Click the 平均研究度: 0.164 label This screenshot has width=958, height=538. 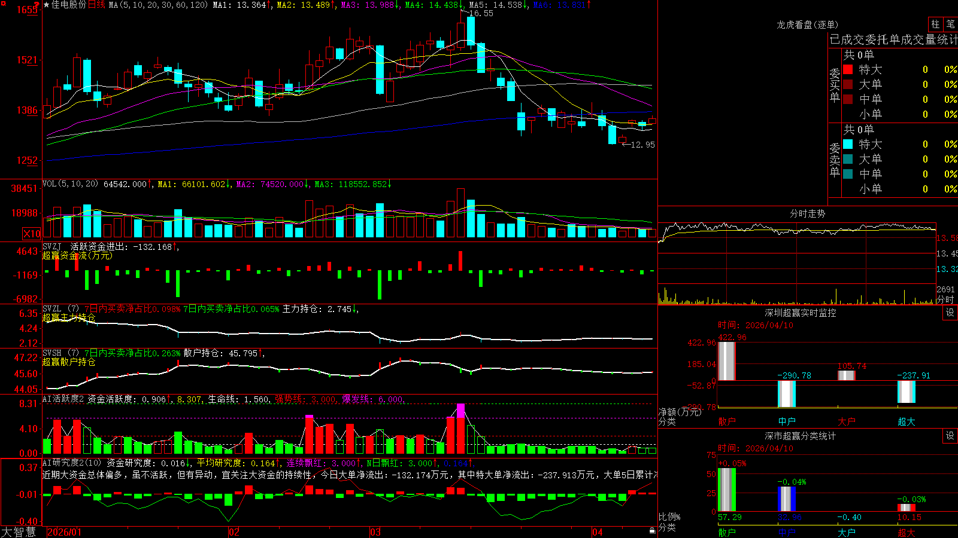[235, 463]
